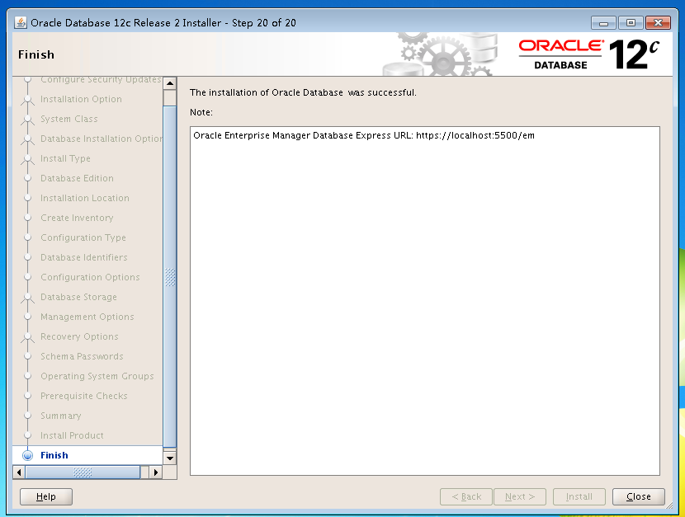Select Configuration Type step
The height and width of the screenshot is (517, 685).
point(83,237)
